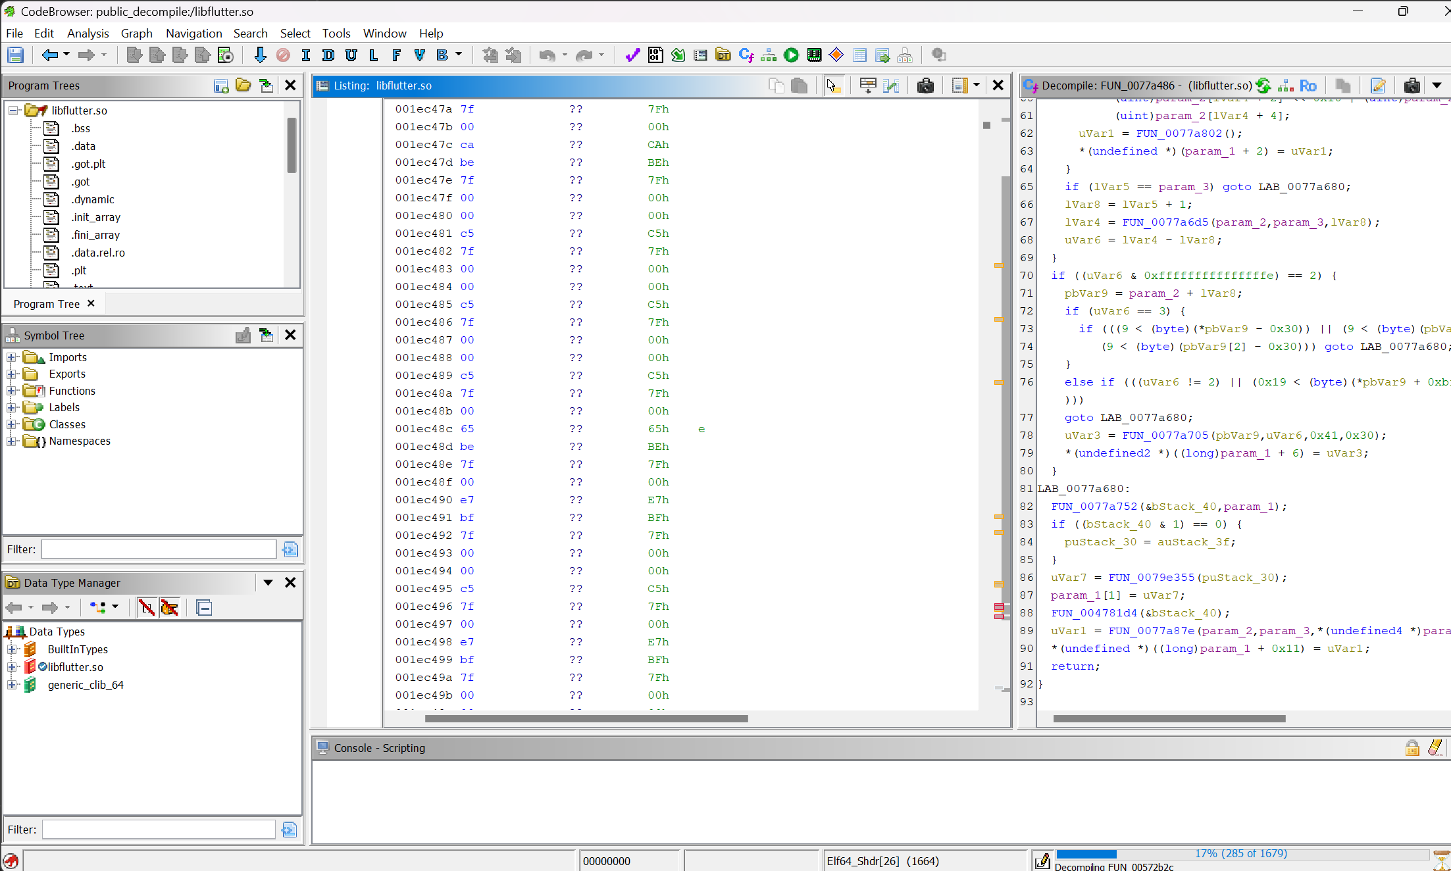
Task: Go to next Instruction (I) button
Action: [x=305, y=55]
